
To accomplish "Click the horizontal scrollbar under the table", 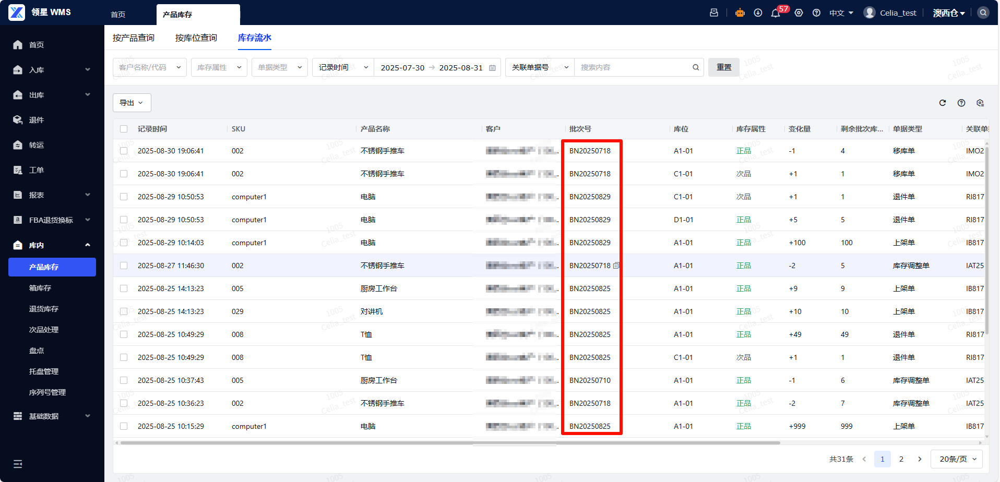I will click(449, 443).
